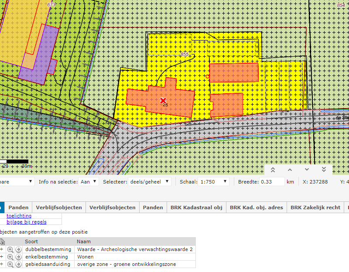Maximize the info panel with the double-up chevron

coord(273,170)
